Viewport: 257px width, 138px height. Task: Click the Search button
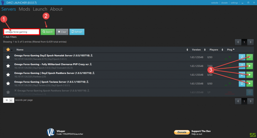click(48, 32)
